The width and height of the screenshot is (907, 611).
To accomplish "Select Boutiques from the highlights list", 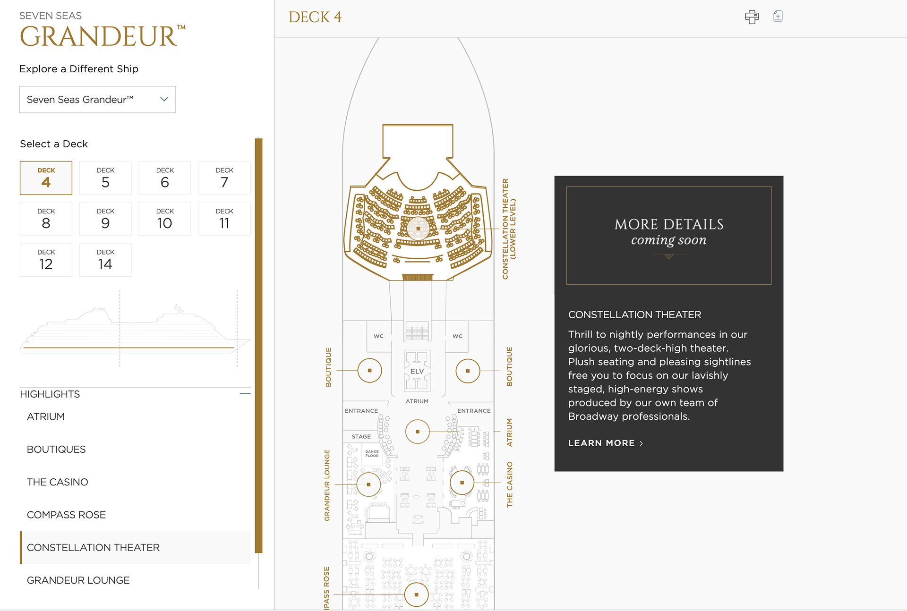I will (x=56, y=450).
